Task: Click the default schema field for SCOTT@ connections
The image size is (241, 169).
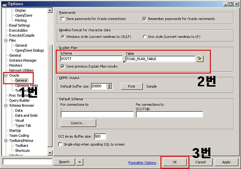Action: [169, 114]
